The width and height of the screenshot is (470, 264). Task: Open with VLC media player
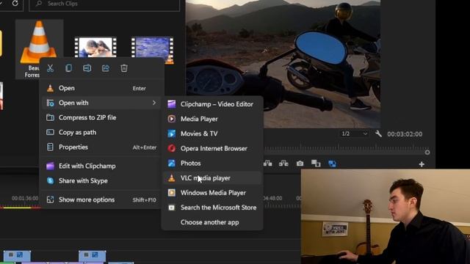(212, 178)
